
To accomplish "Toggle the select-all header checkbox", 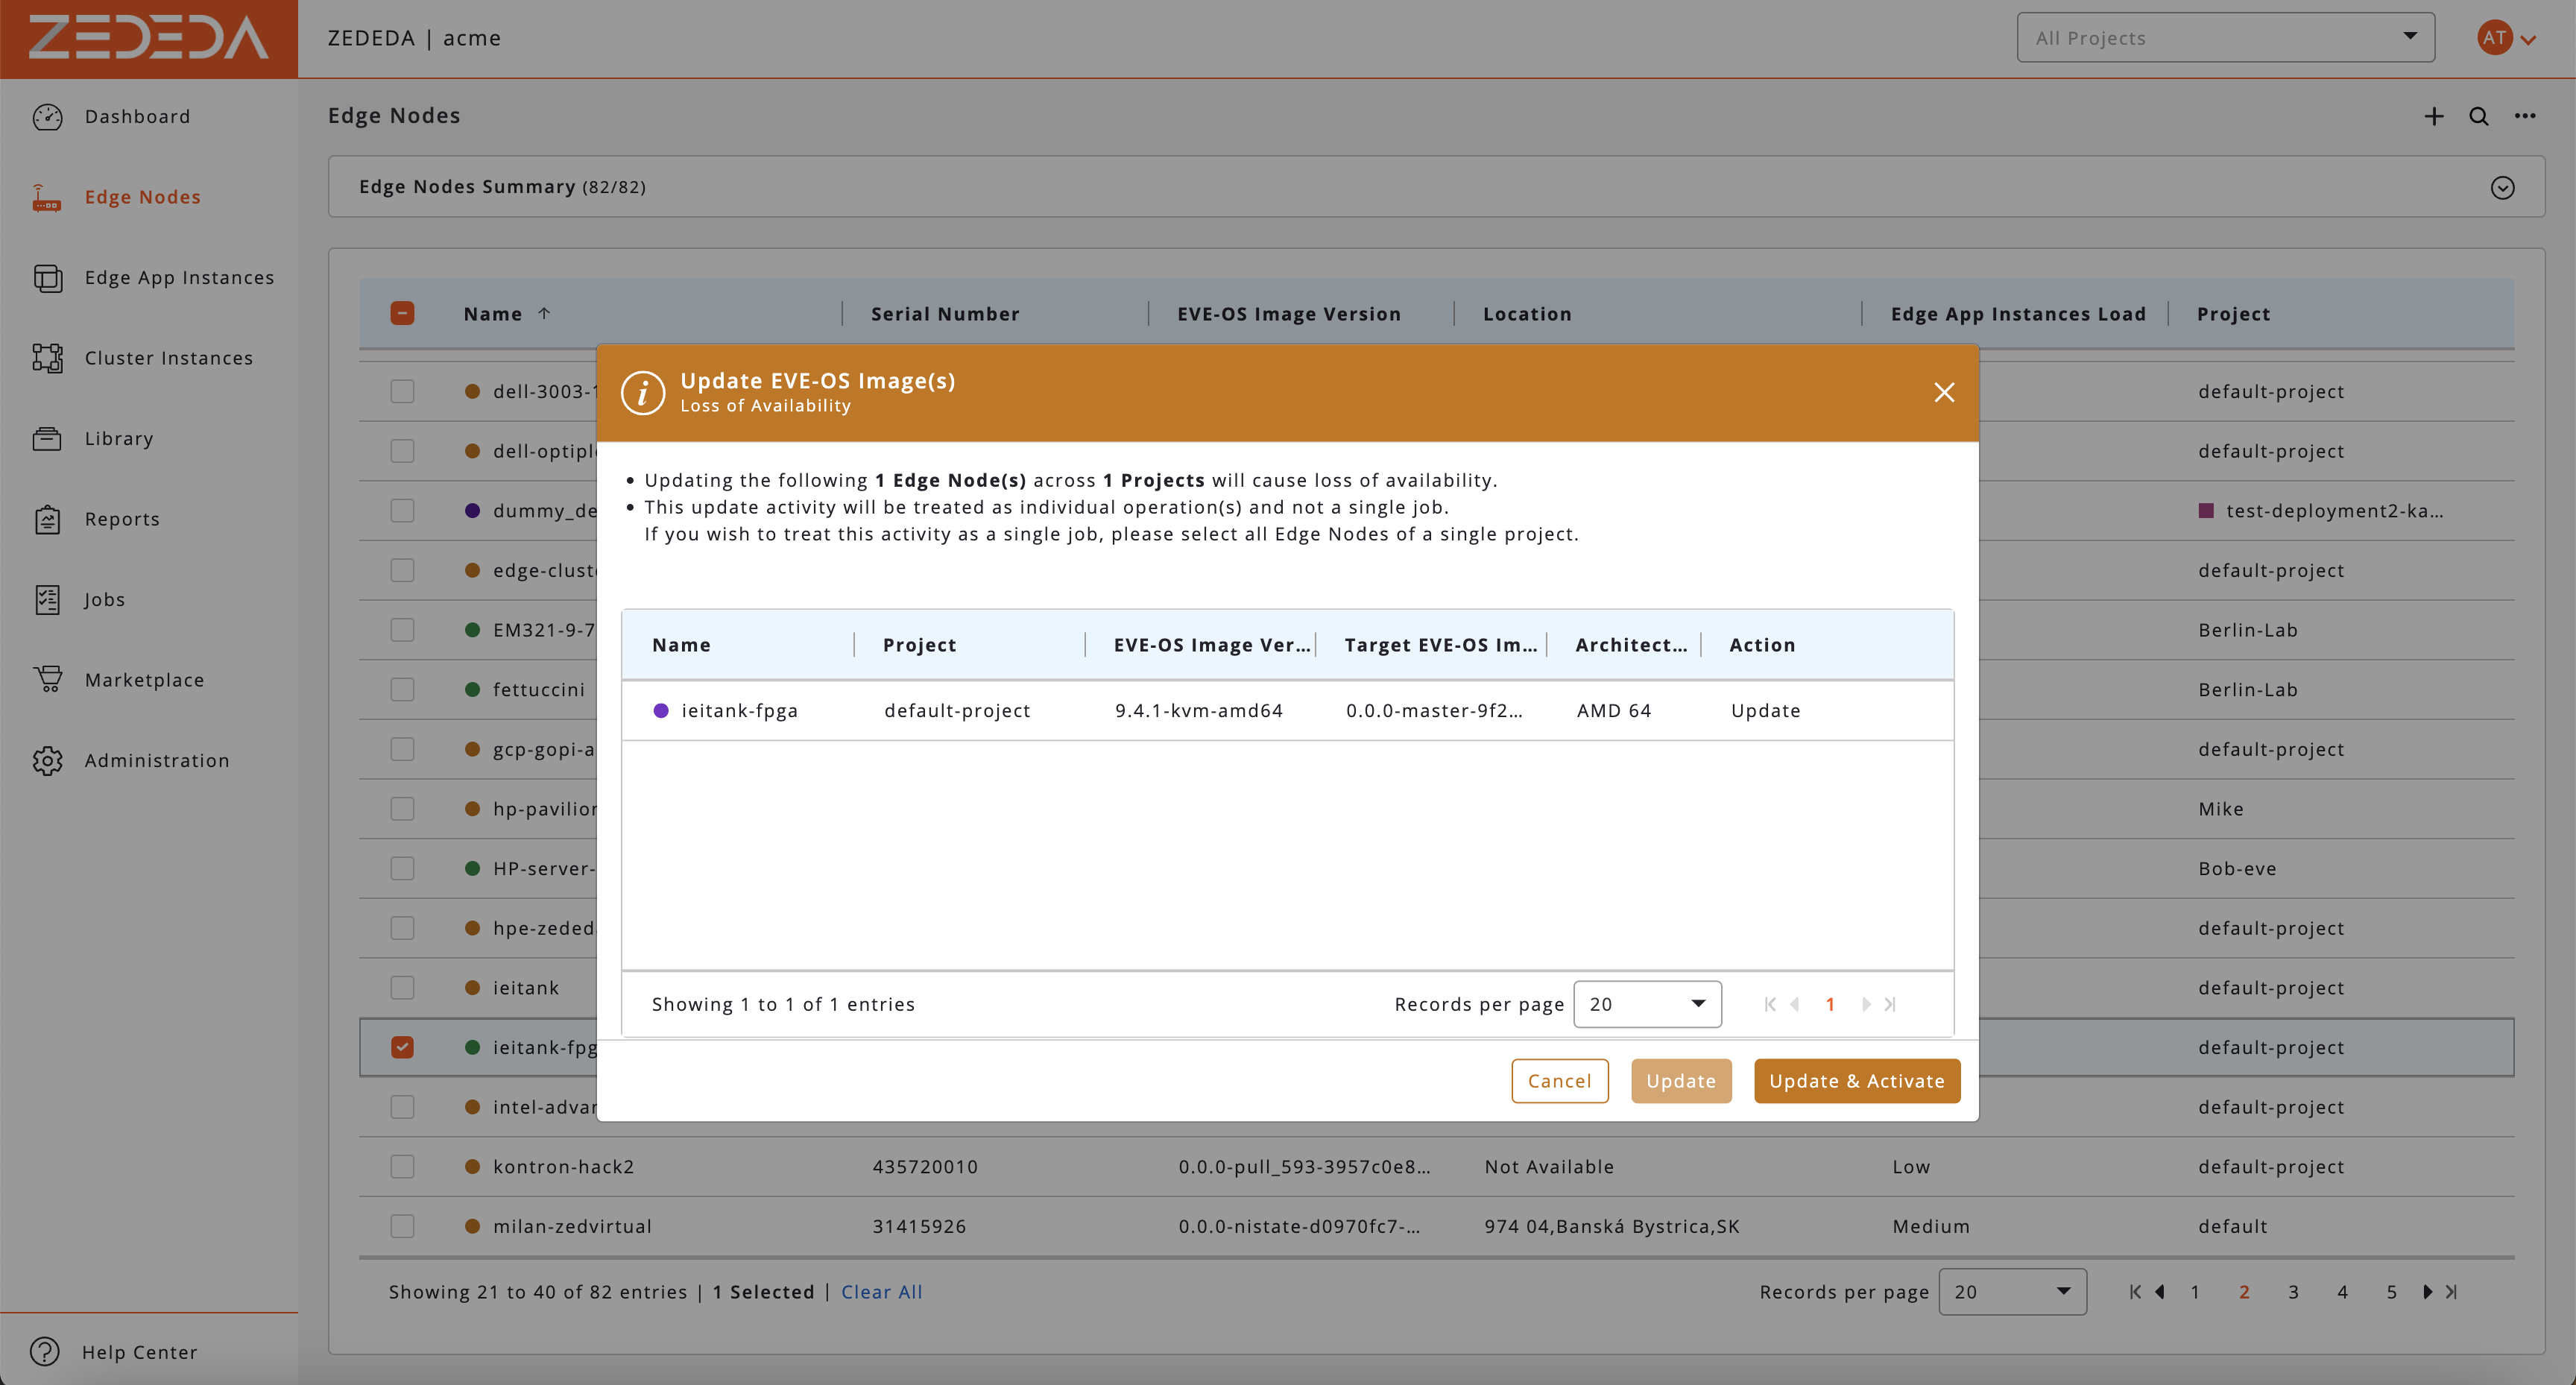I will pos(402,313).
